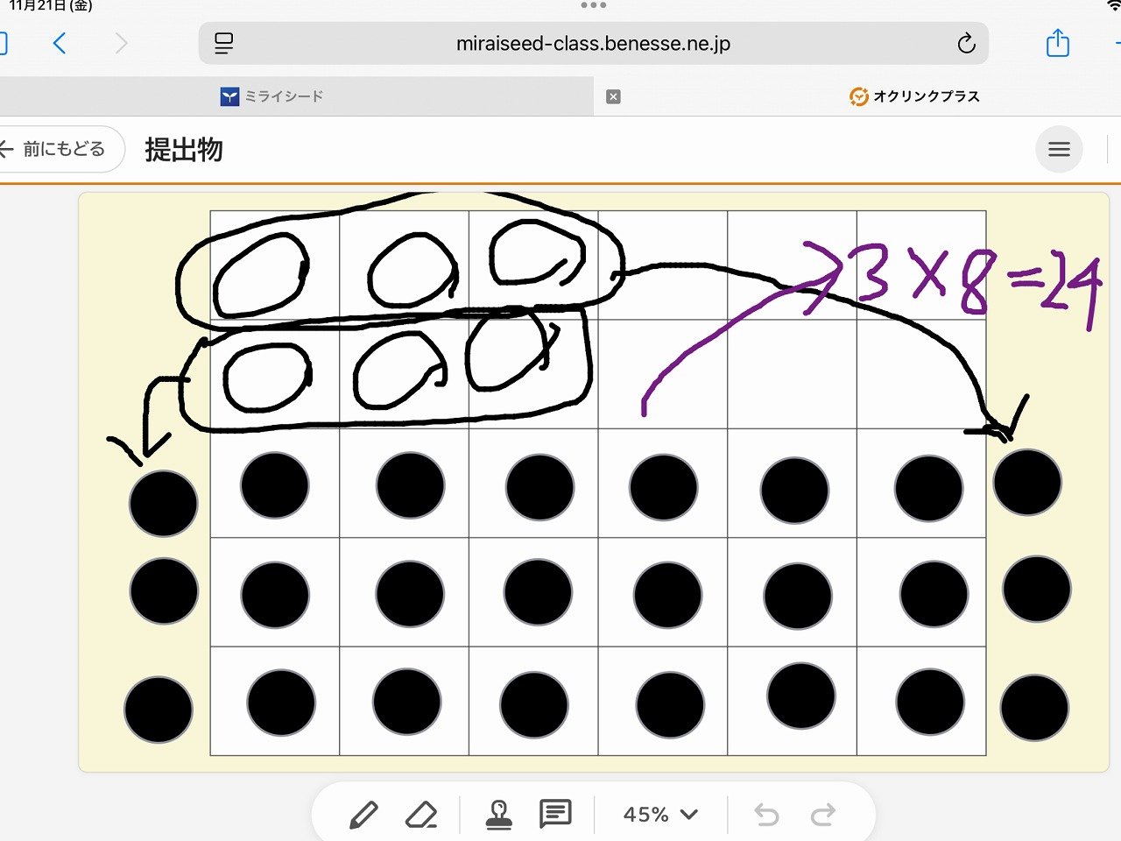Tap the miraiseed-class.benesse.ne.jp address field
The width and height of the screenshot is (1121, 841).
pos(593,44)
